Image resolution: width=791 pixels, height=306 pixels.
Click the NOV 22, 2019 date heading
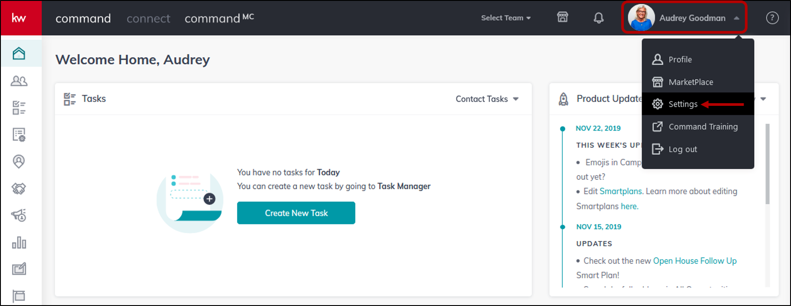pos(598,128)
